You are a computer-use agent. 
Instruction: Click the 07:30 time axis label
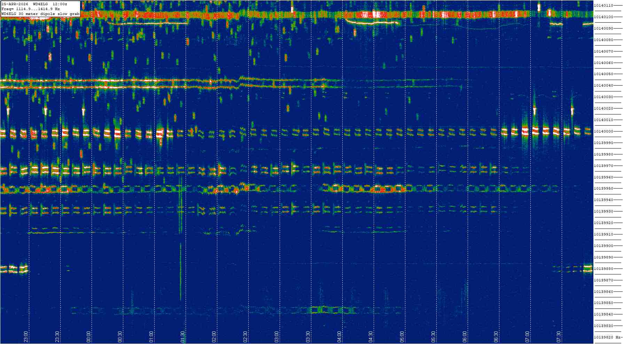click(559, 336)
